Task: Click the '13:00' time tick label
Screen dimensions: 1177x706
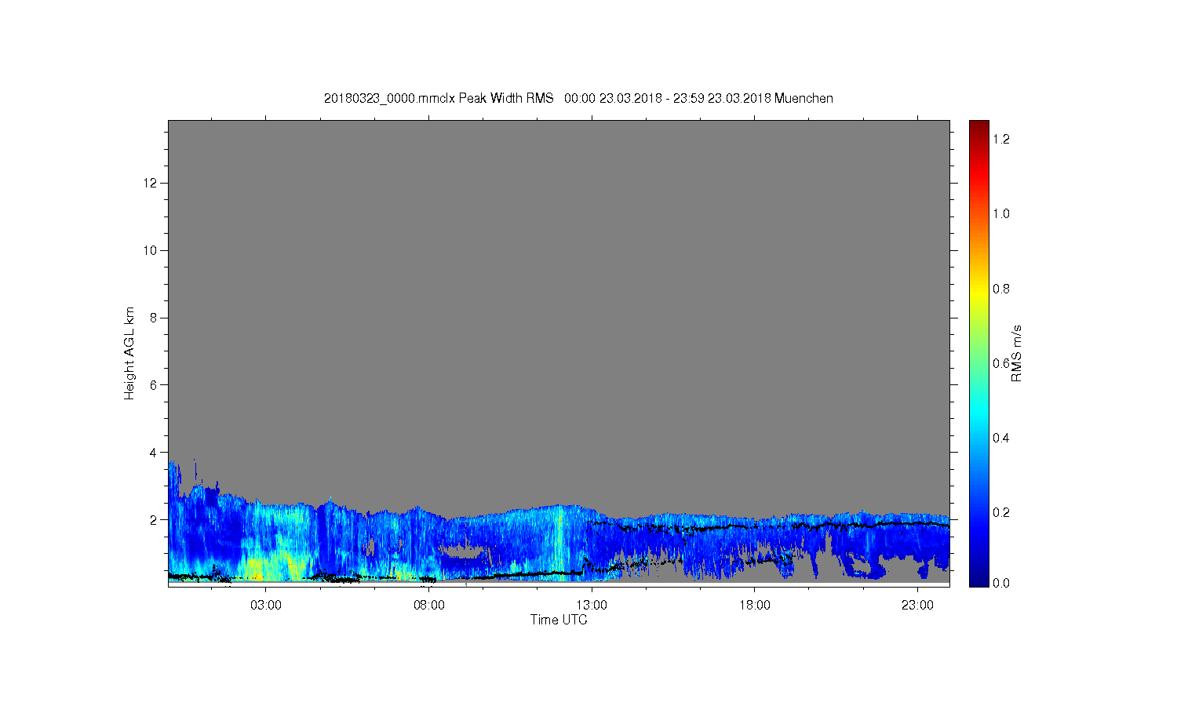Action: point(592,606)
